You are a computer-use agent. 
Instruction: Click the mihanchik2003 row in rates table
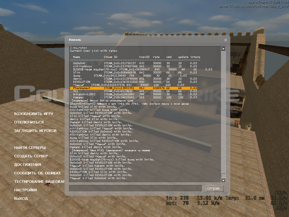135,94
